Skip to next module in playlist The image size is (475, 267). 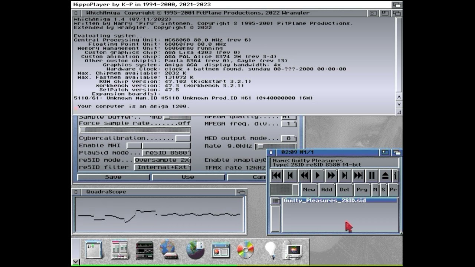click(358, 175)
